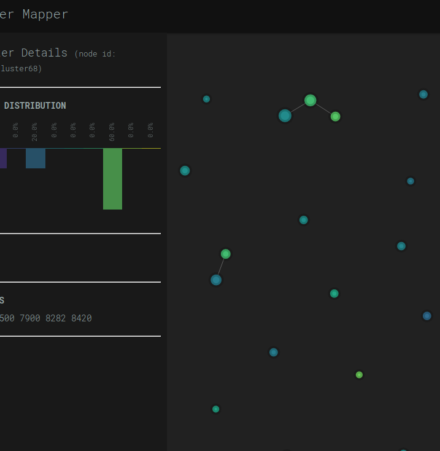The width and height of the screenshot is (440, 451).
Task: Click member id 8420
Action: click(81, 318)
